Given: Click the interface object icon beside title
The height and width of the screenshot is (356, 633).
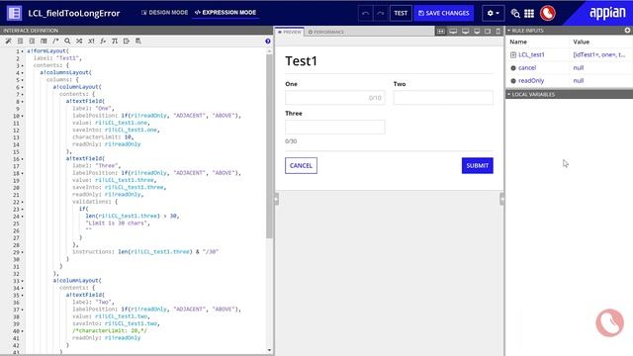Looking at the screenshot, I should pyautogui.click(x=14, y=13).
